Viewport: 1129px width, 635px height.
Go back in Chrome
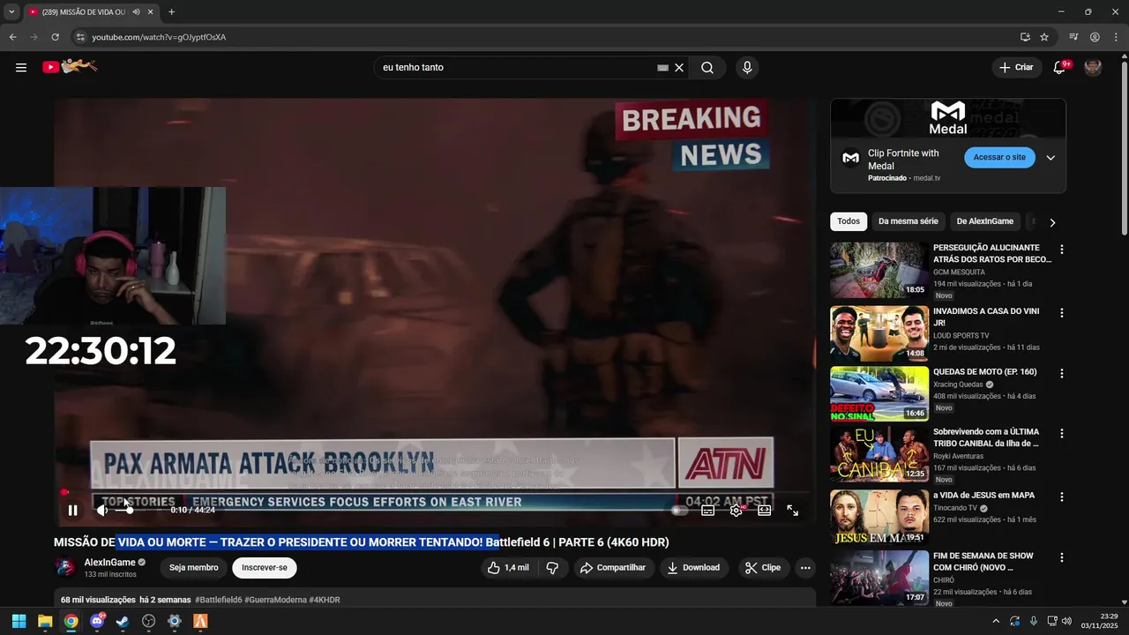[12, 37]
